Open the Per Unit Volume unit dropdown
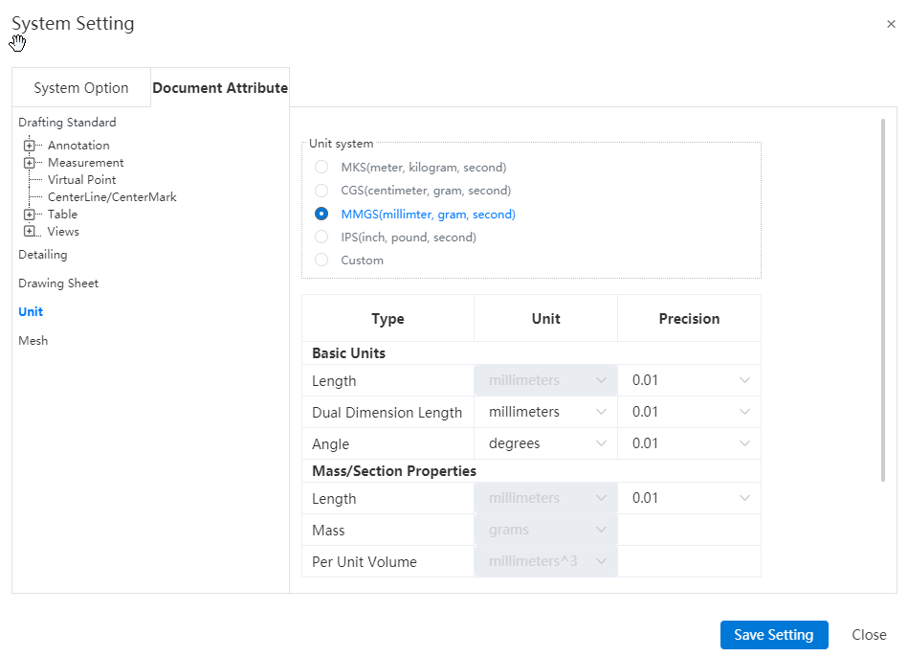This screenshot has height=657, width=908. pos(545,561)
